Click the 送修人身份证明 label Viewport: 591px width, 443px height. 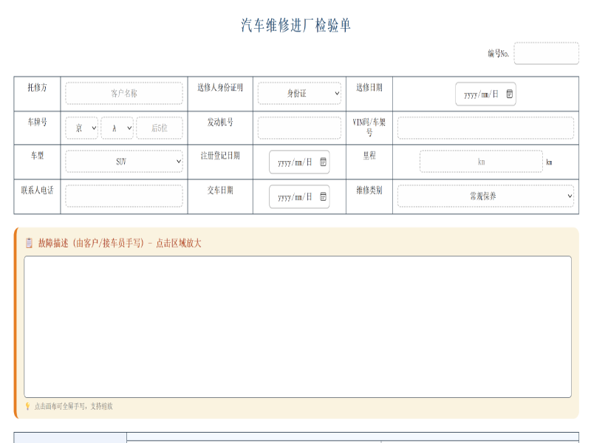pos(220,88)
